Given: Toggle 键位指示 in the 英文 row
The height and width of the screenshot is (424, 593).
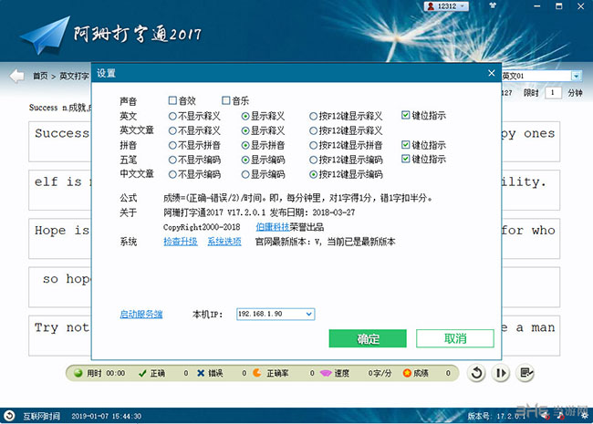Looking at the screenshot, I should click(x=405, y=115).
